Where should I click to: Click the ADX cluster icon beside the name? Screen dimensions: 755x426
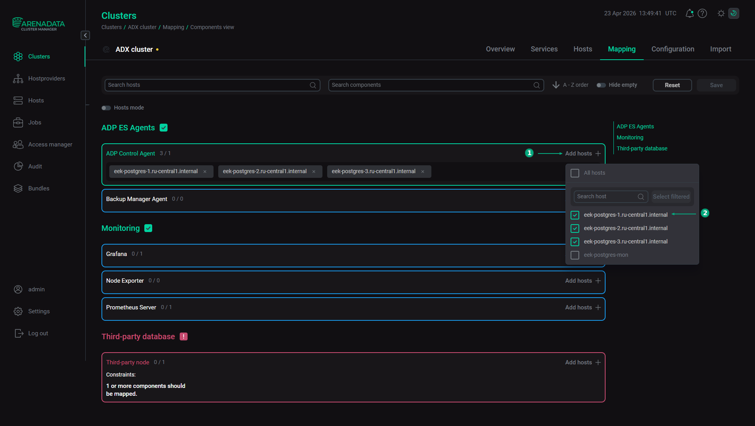(106, 49)
